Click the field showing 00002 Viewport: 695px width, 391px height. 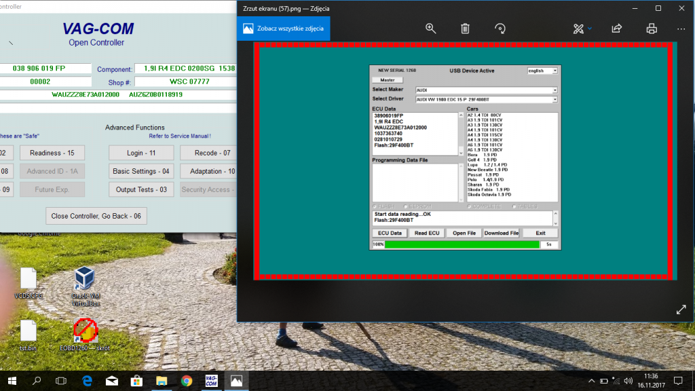point(45,81)
